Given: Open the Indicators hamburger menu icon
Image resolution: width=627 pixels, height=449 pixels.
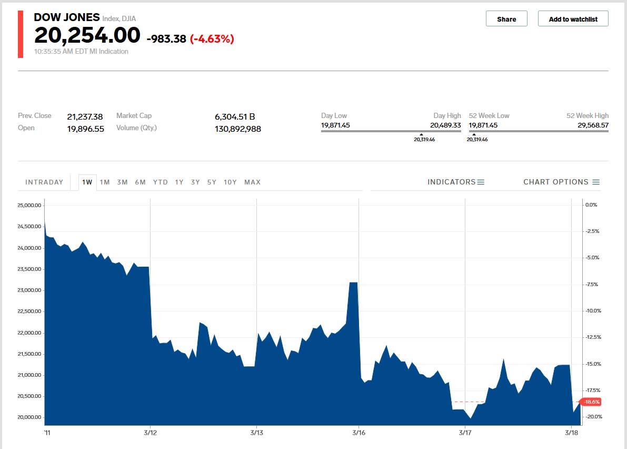Looking at the screenshot, I should (481, 182).
